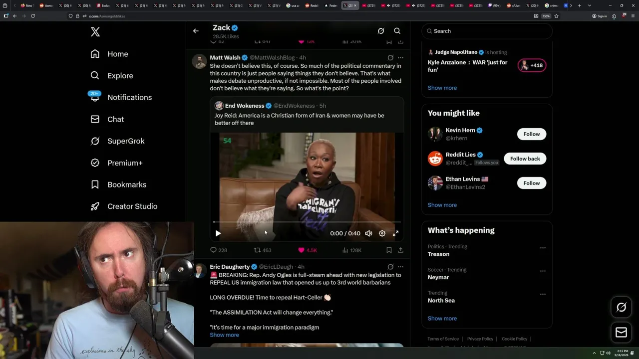Image resolution: width=639 pixels, height=359 pixels.
Task: Bookmark page with the star icon
Action: (556, 16)
